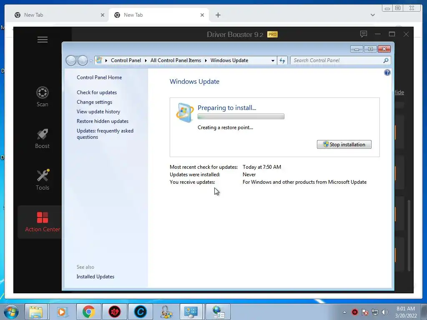Open Installed Updates link

coord(95,277)
